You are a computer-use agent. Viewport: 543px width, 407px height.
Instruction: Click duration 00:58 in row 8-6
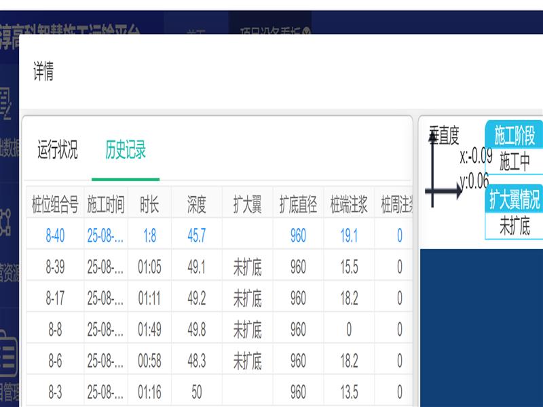point(149,362)
